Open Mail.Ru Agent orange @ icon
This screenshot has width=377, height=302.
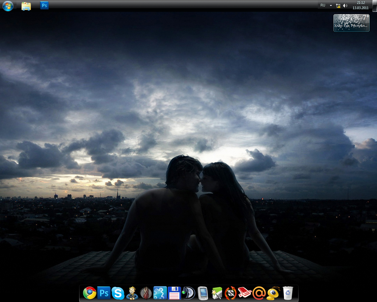coord(259,293)
